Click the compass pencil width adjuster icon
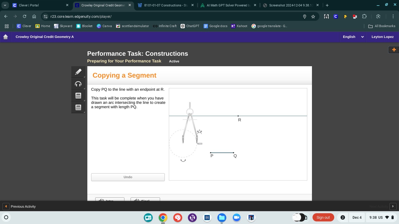 tap(199, 132)
